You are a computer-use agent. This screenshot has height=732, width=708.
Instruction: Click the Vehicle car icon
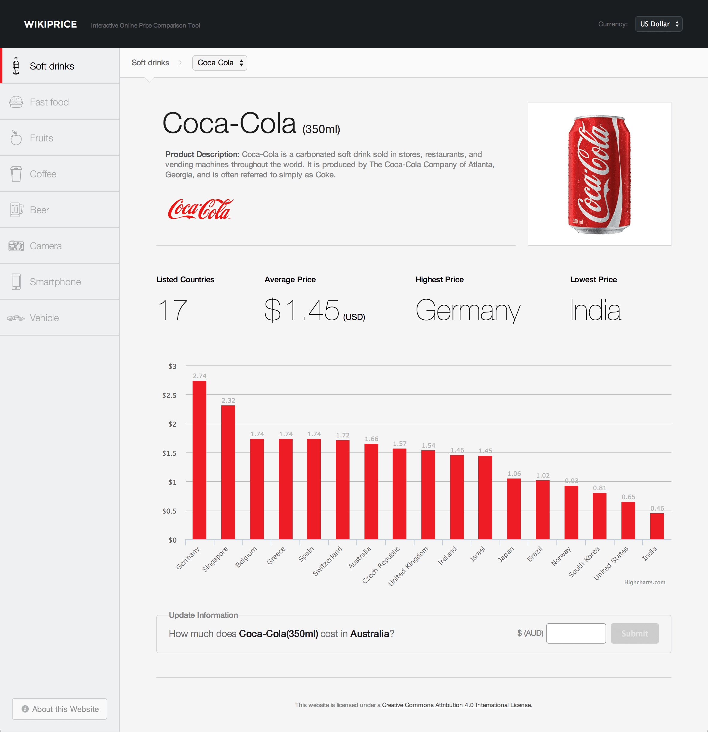tap(16, 318)
